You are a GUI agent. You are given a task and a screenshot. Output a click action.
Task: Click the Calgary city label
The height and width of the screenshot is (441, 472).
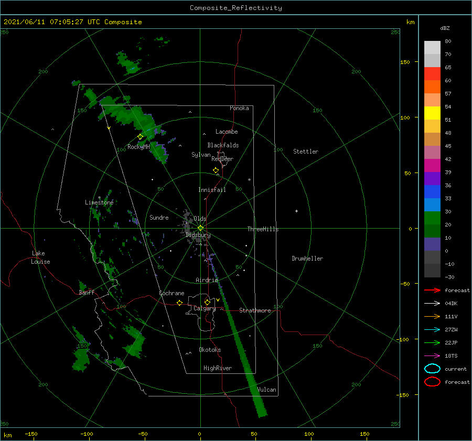point(205,308)
